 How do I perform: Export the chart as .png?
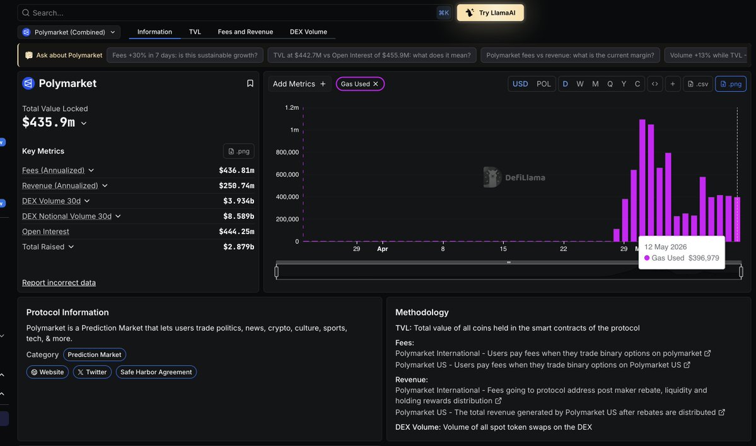click(730, 84)
